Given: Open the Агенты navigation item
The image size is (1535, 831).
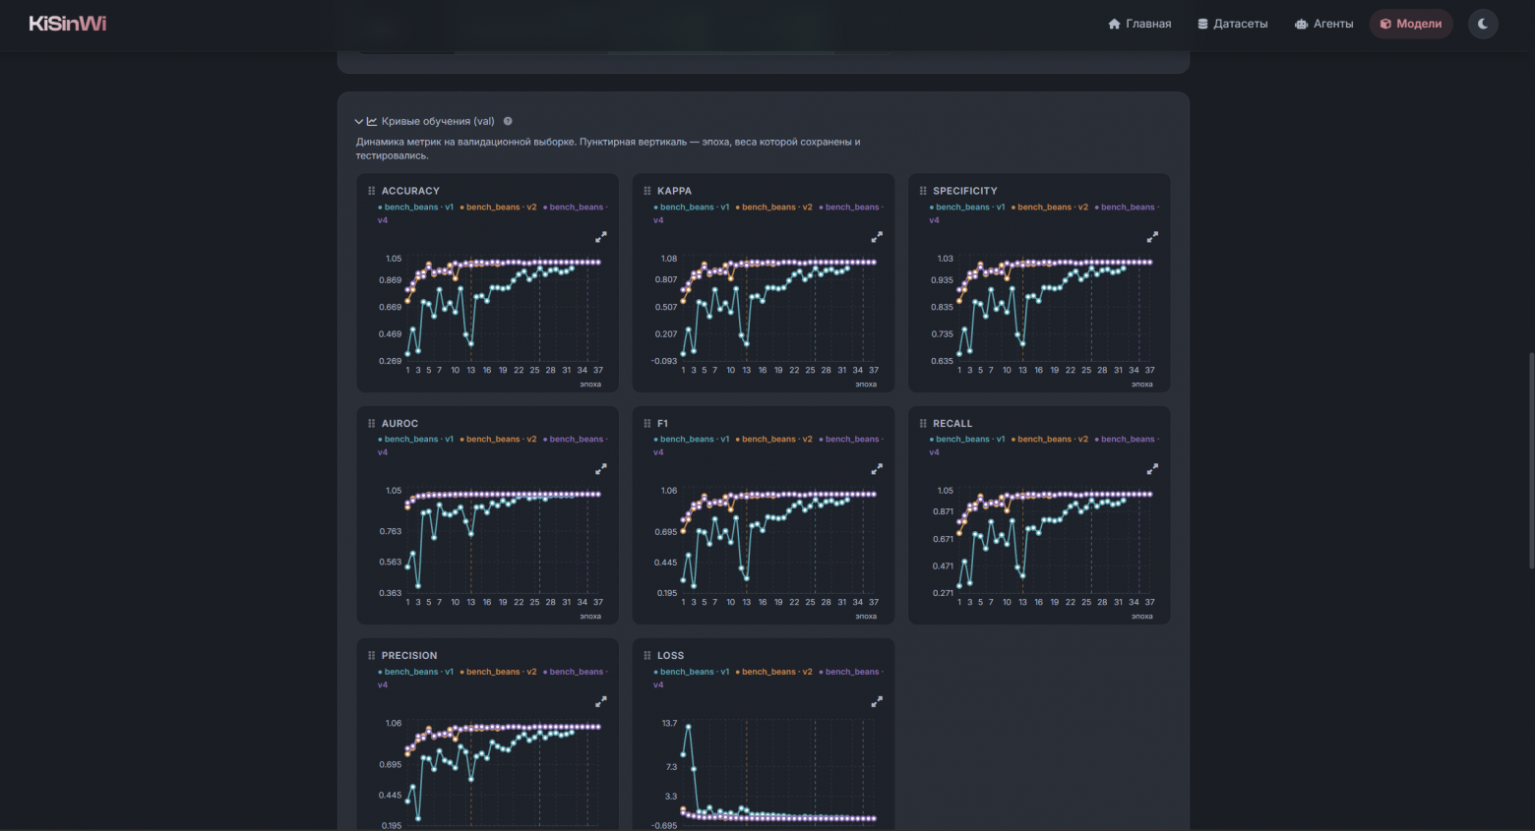Looking at the screenshot, I should point(1323,24).
